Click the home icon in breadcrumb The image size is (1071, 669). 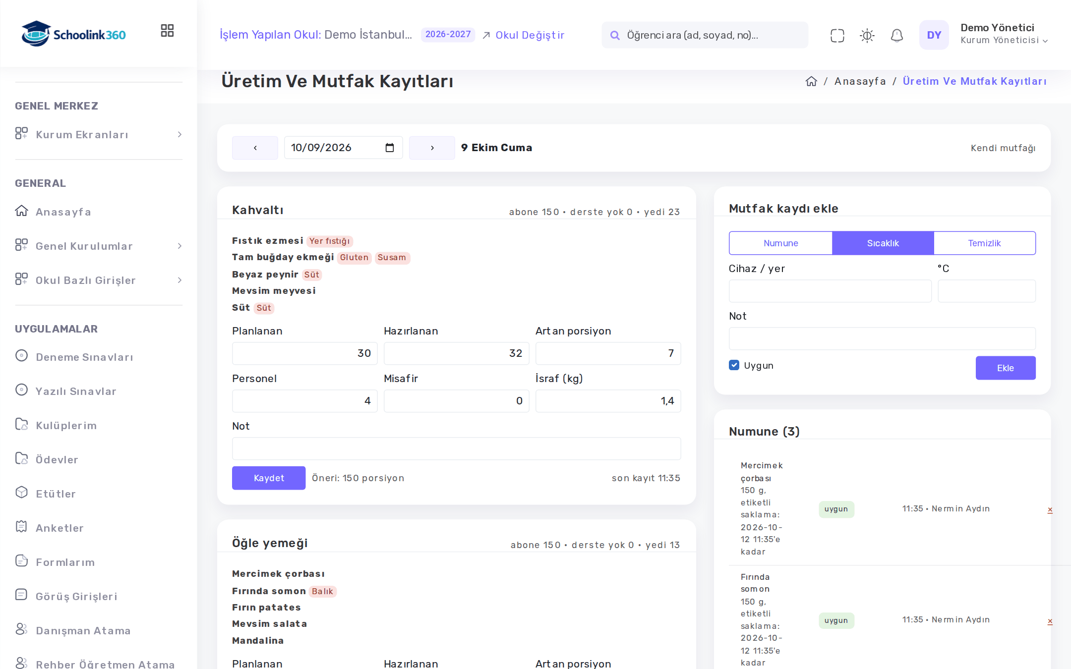[811, 81]
